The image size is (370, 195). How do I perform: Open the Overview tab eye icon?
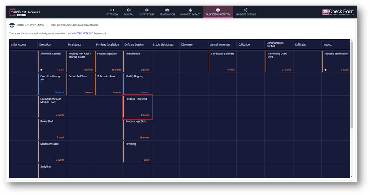click(112, 10)
